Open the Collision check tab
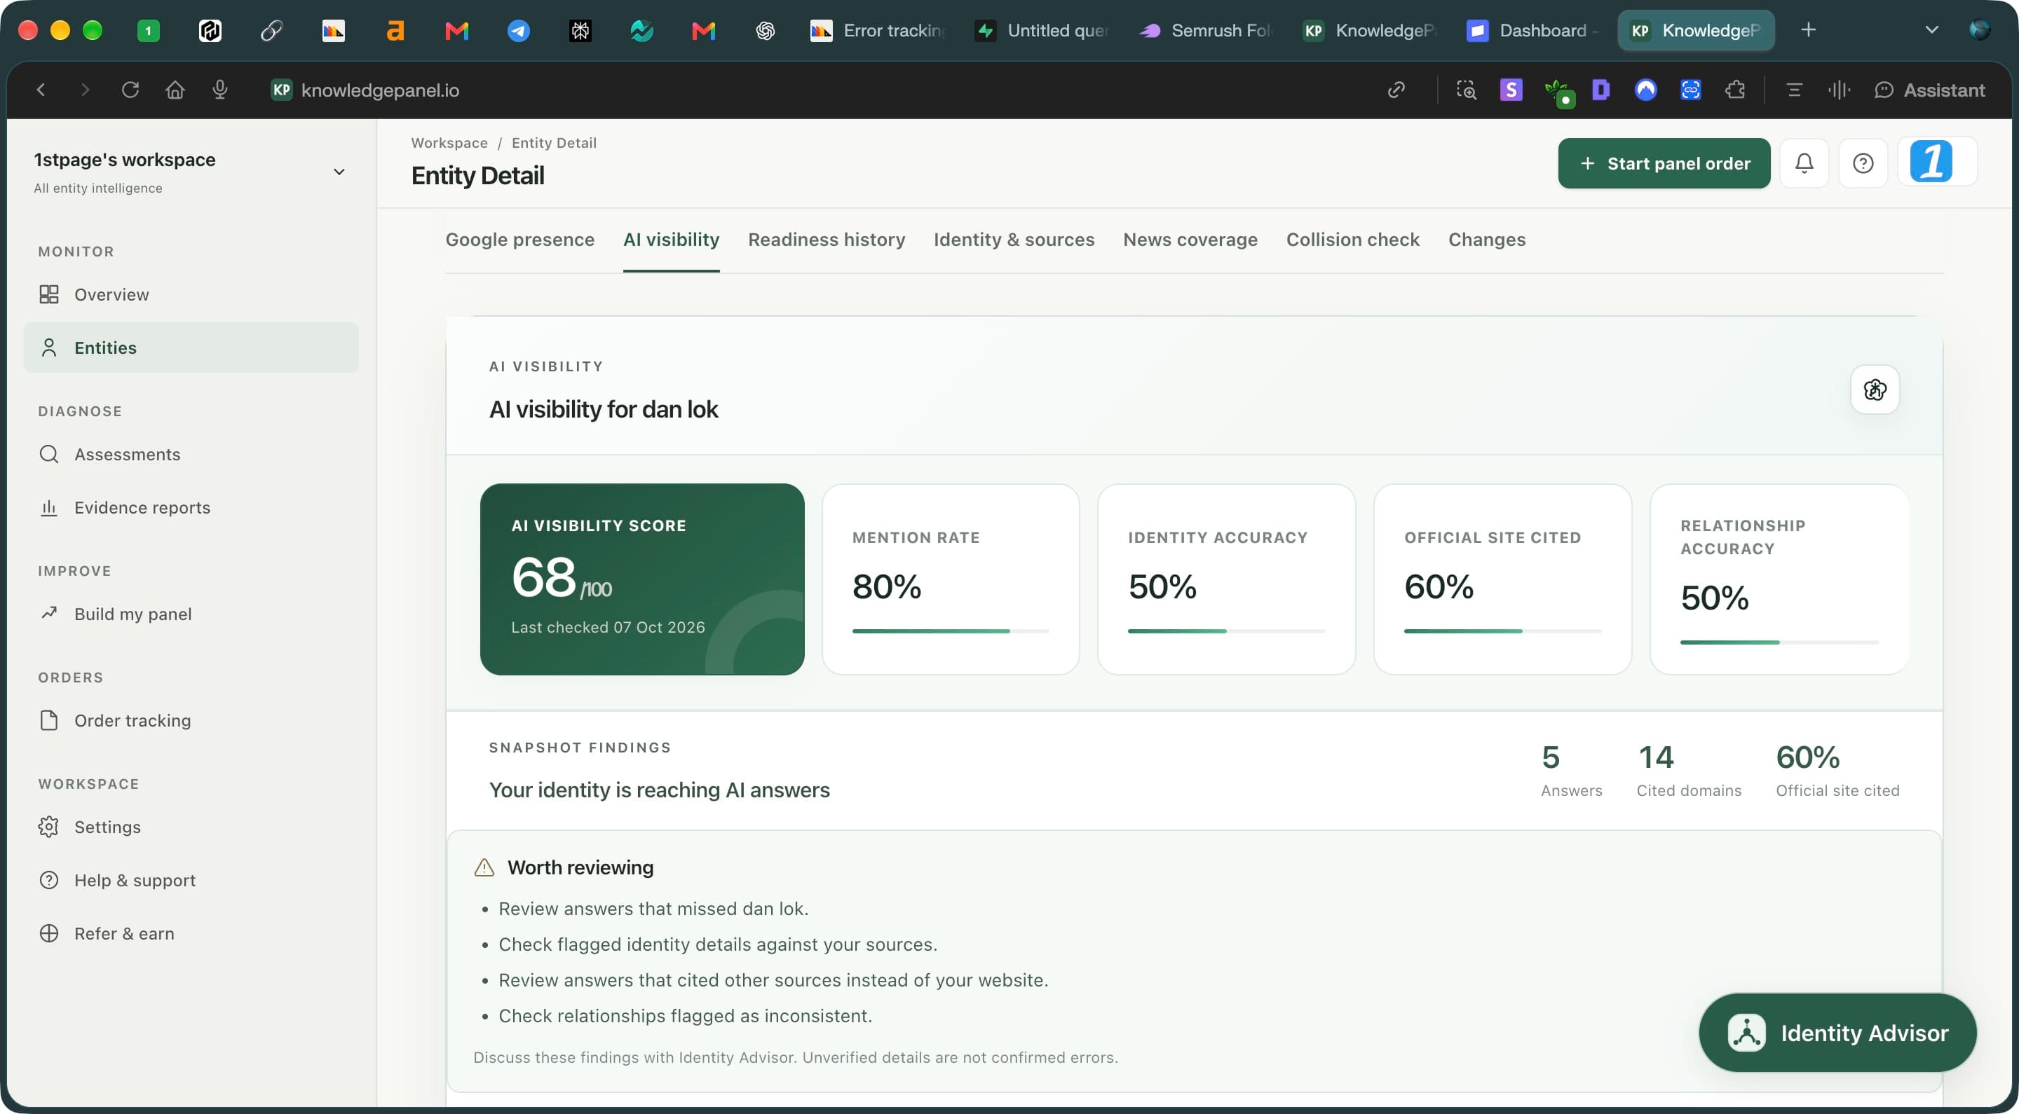Image resolution: width=2019 pixels, height=1114 pixels. coord(1352,240)
